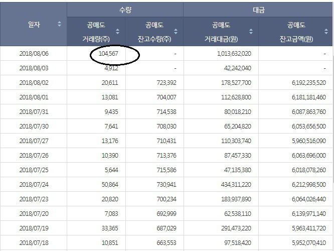Select balance amount 5,963,411,720

click(x=309, y=228)
